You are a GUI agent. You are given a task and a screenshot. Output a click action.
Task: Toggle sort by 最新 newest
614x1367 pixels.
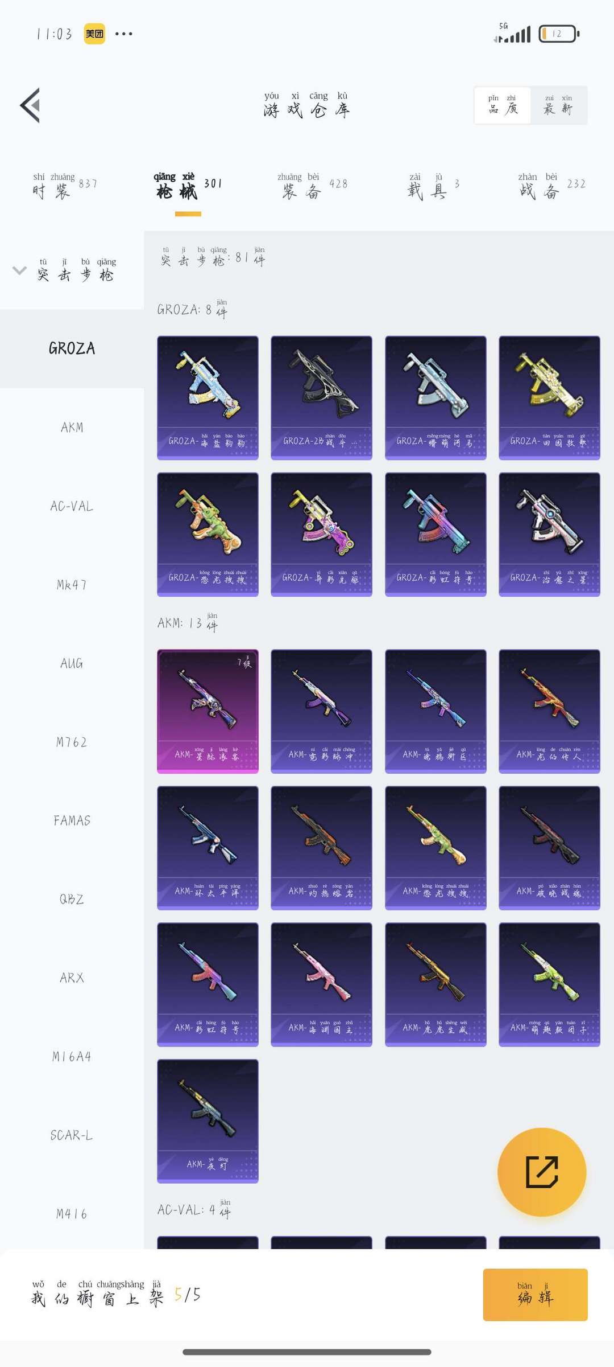click(558, 105)
